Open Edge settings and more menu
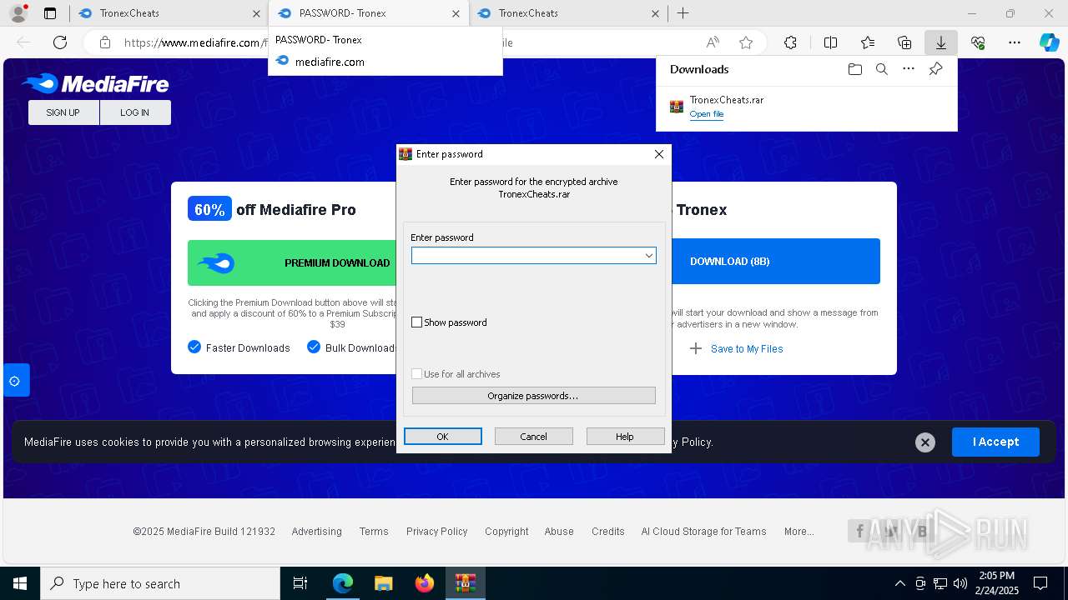This screenshot has height=600, width=1068. (x=1015, y=42)
